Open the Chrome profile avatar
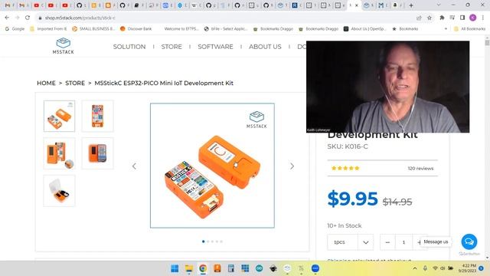This screenshot has width=490, height=276. pyautogui.click(x=473, y=18)
